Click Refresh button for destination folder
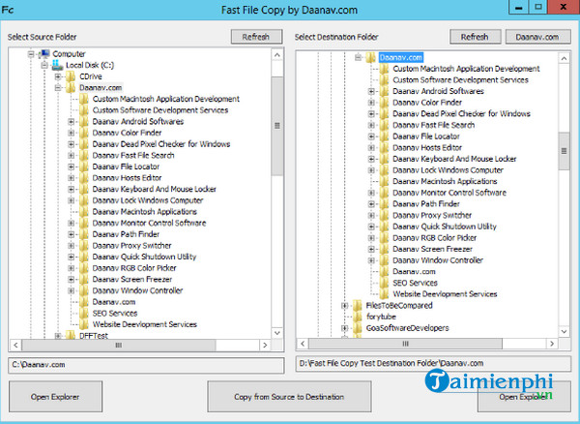Viewport: 580px width, 424px height. [x=475, y=37]
